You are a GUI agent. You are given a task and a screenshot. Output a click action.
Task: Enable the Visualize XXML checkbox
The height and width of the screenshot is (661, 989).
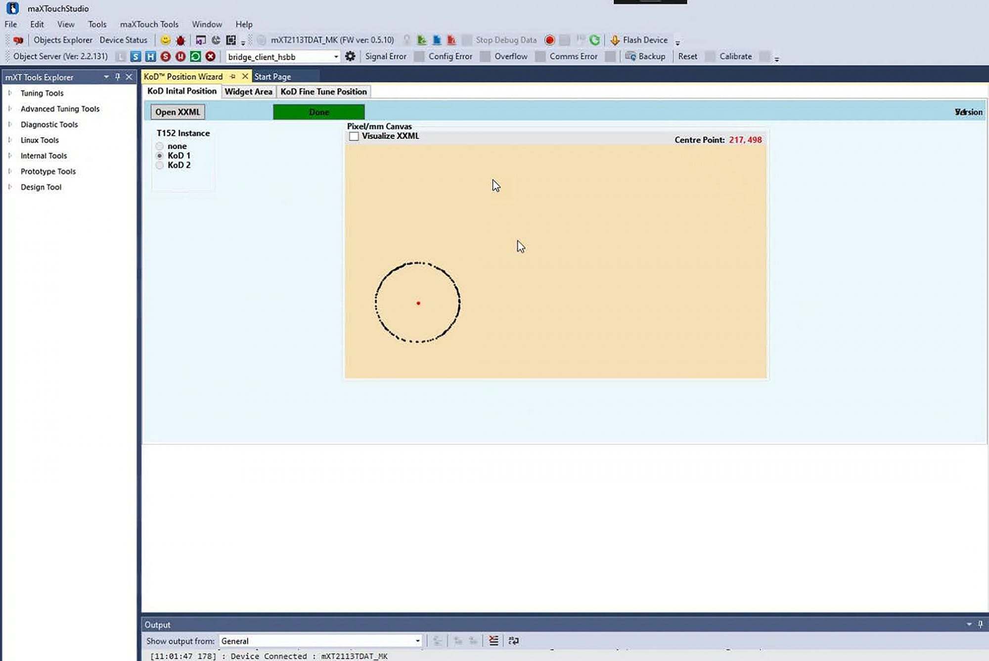(x=354, y=136)
